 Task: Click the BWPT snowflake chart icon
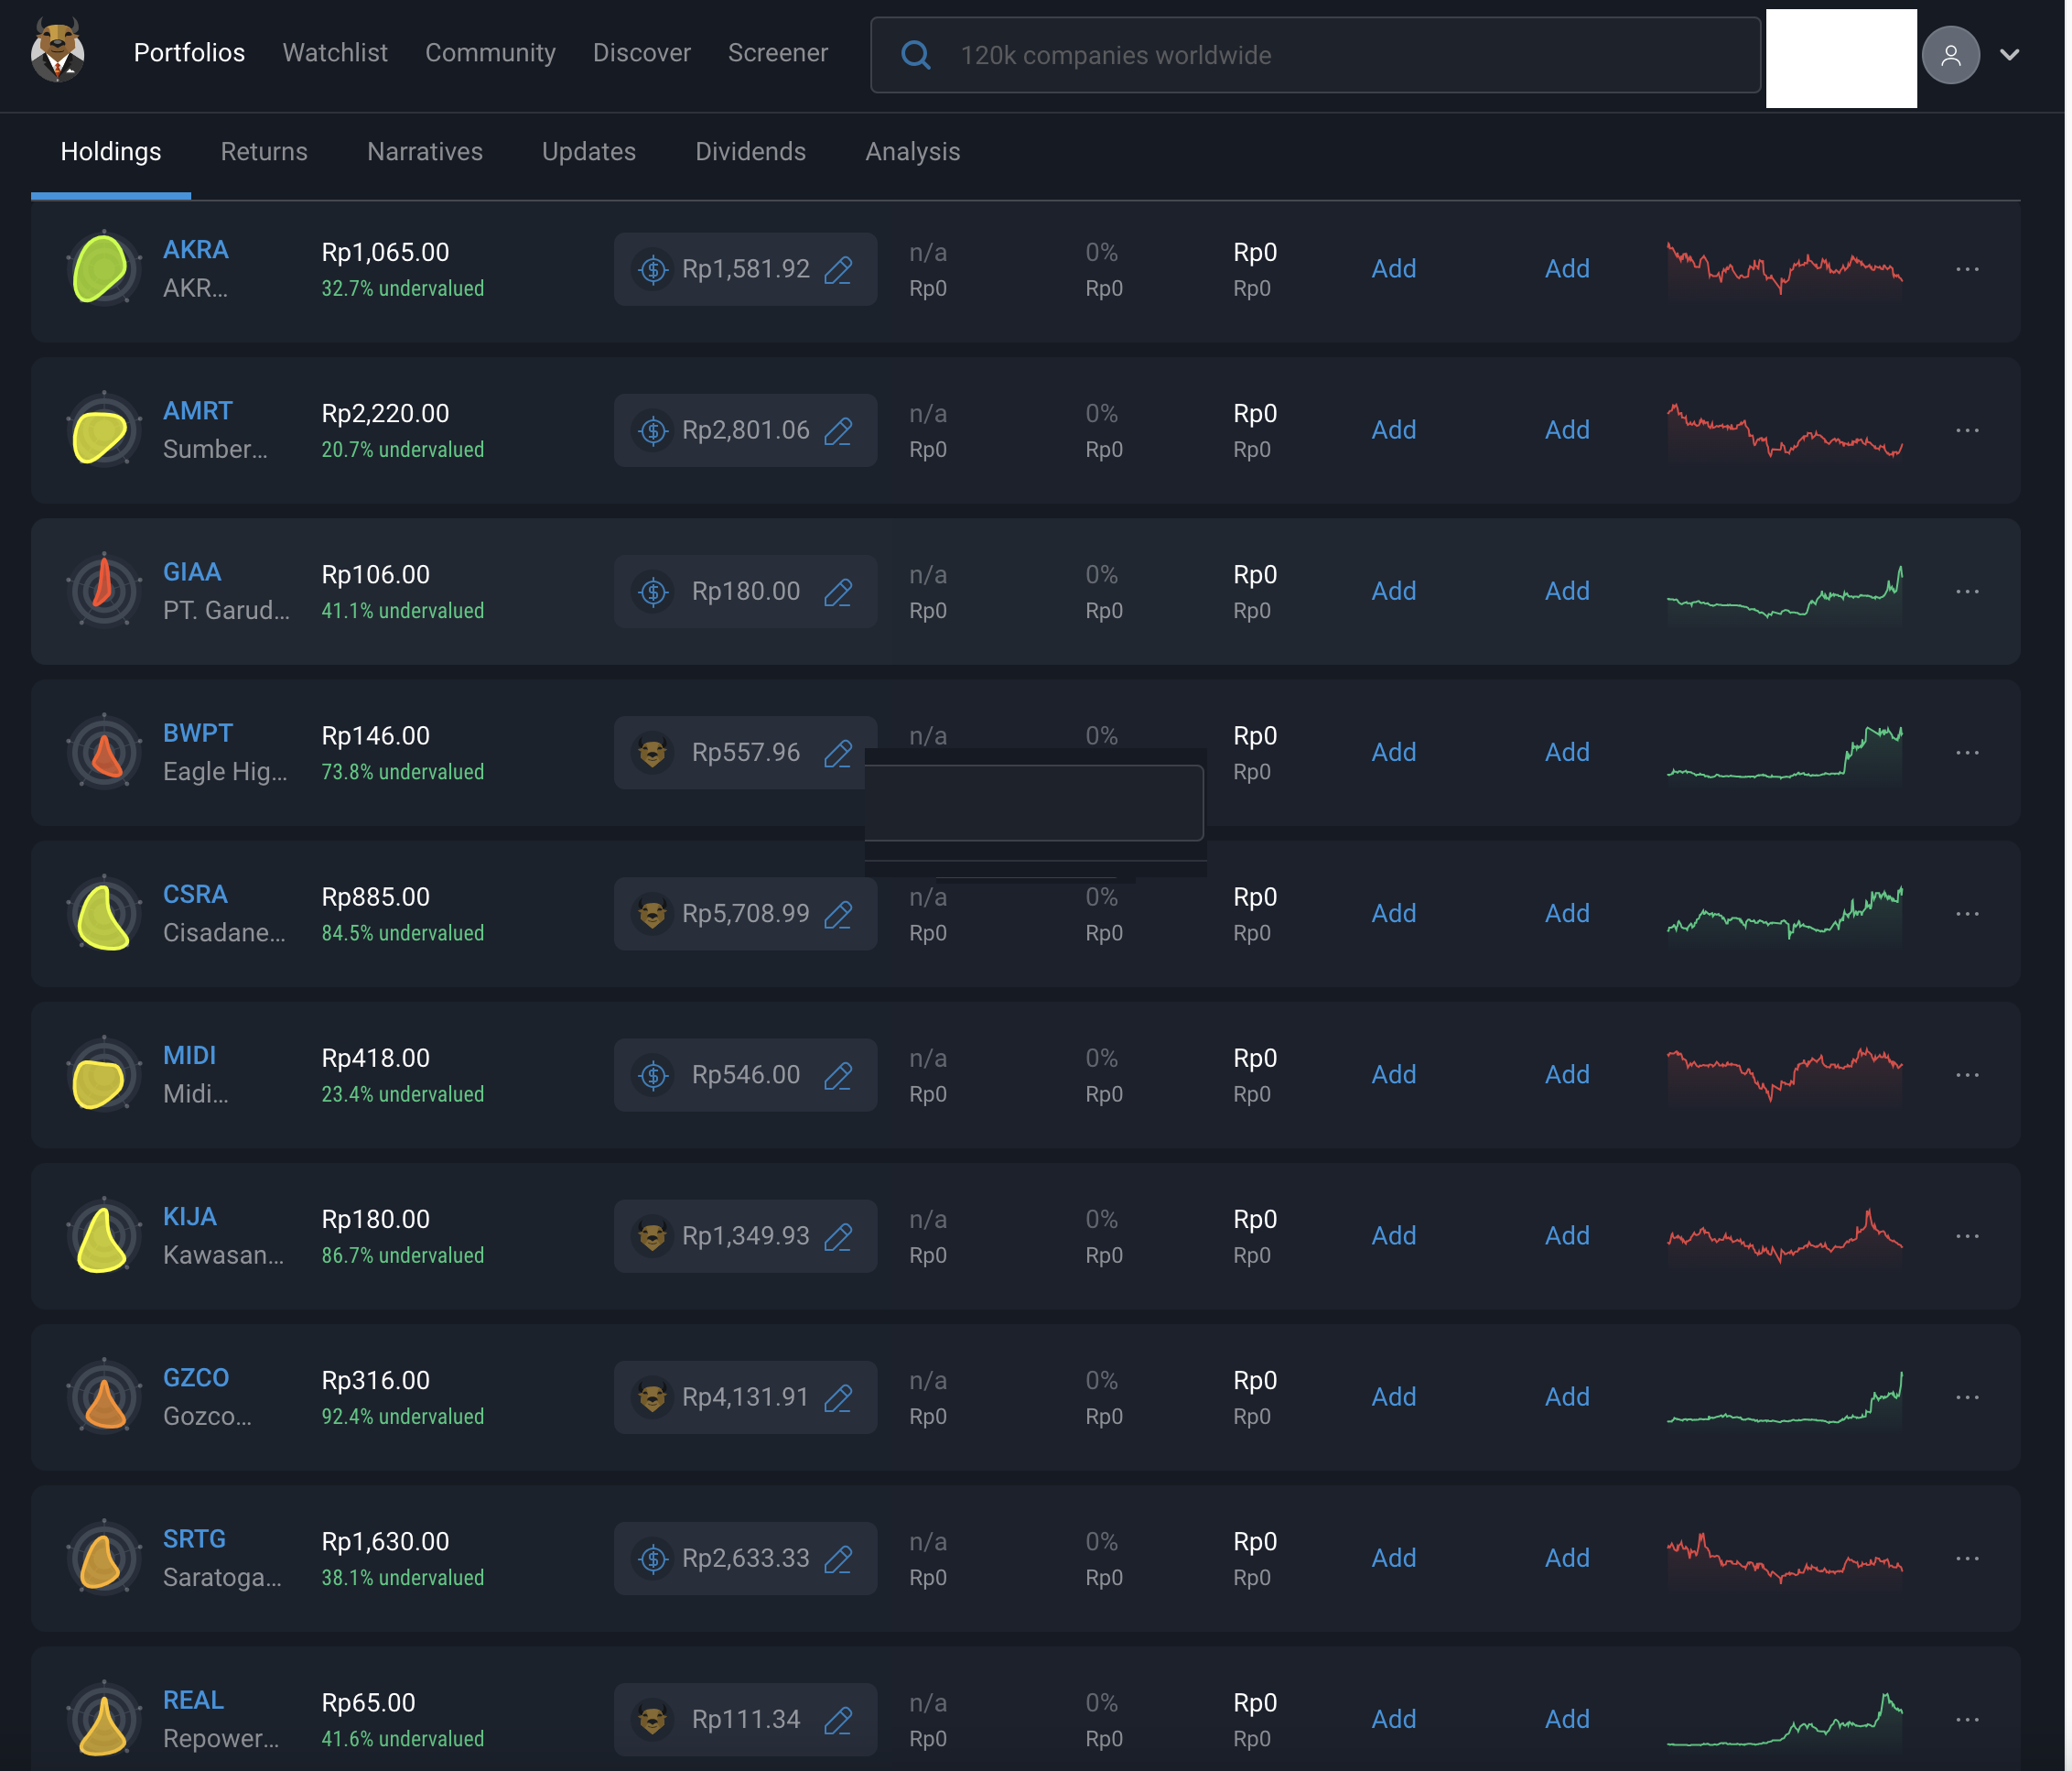[103, 754]
